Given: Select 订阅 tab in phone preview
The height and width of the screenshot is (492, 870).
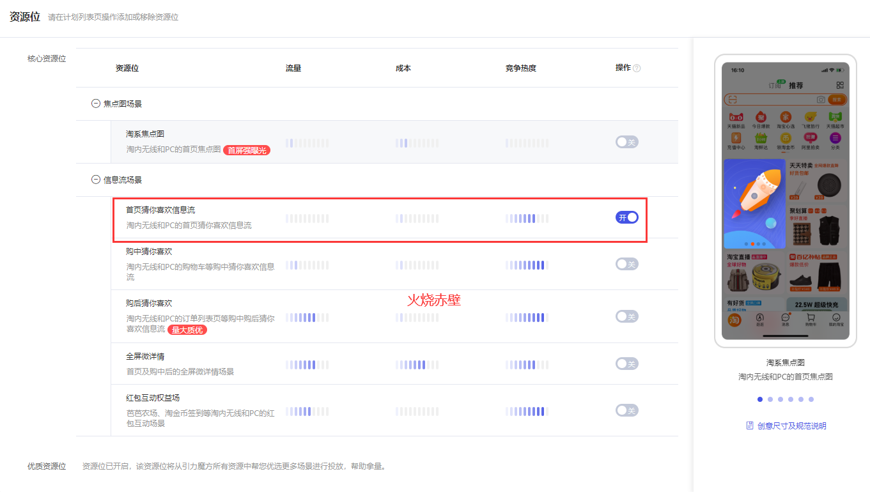Looking at the screenshot, I should [x=775, y=85].
